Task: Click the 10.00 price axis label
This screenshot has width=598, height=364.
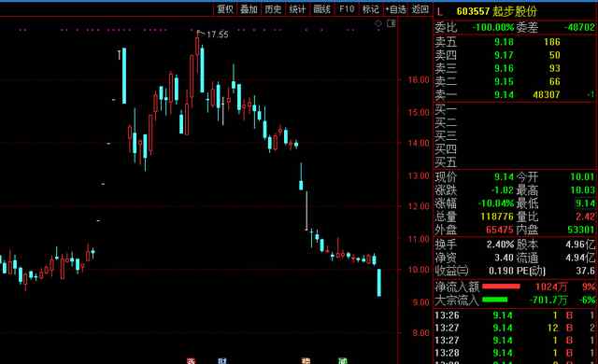Action: click(419, 270)
